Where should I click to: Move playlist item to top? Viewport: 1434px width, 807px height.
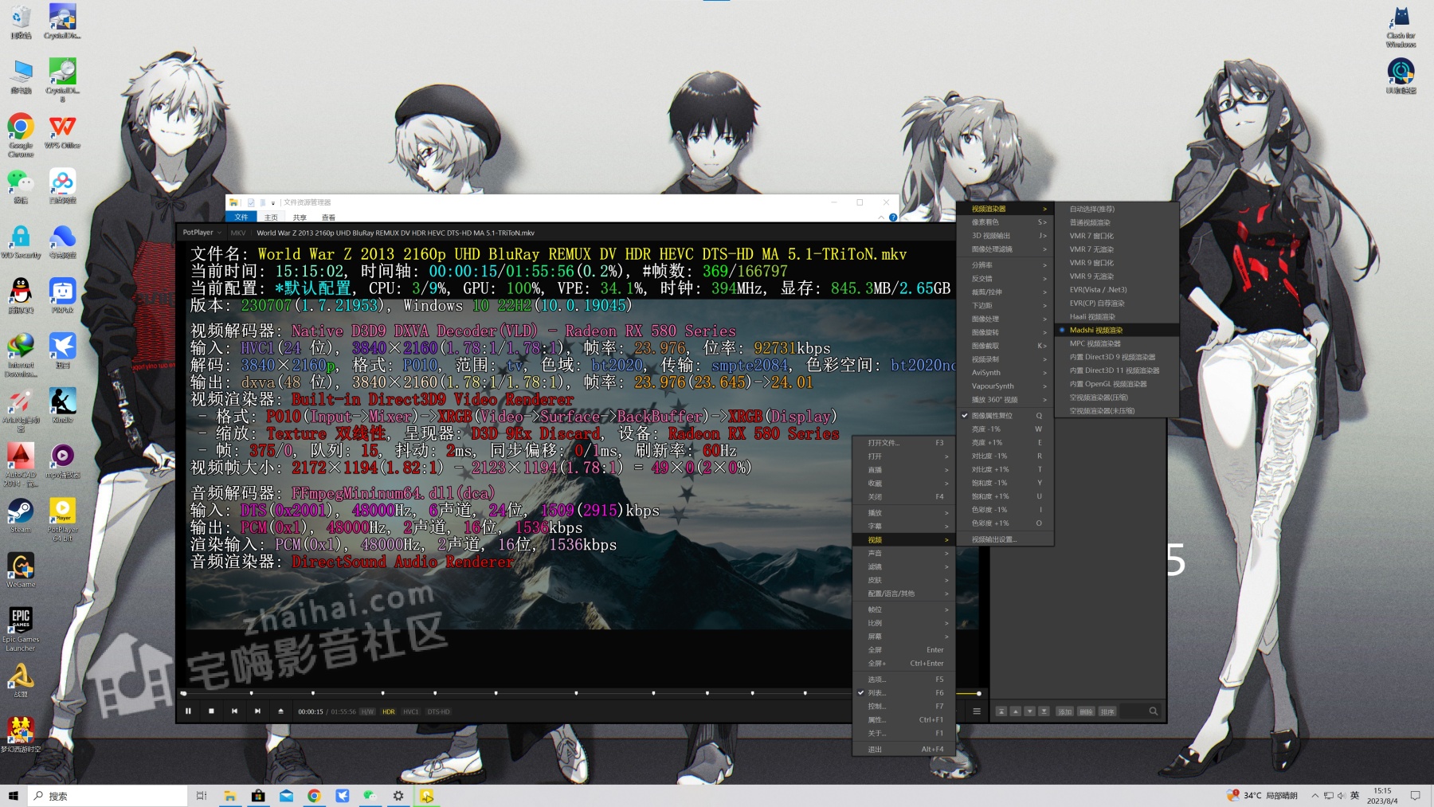pyautogui.click(x=1001, y=711)
